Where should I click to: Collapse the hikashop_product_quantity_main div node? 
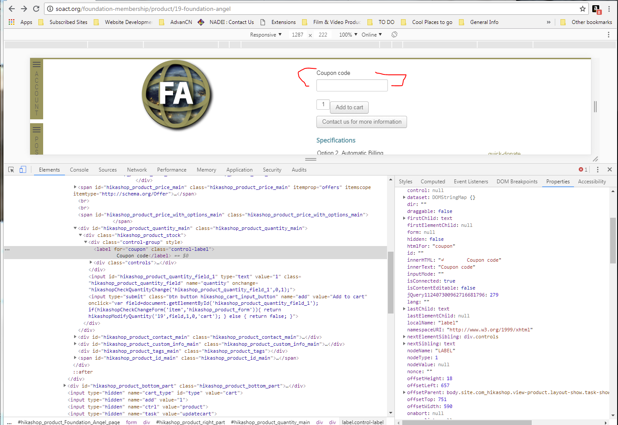click(75, 228)
